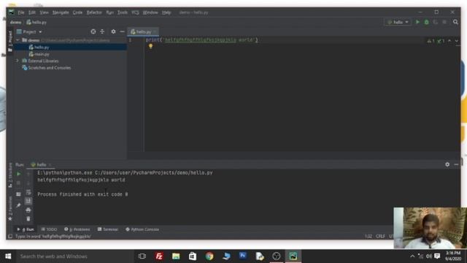Image resolution: width=467 pixels, height=263 pixels.
Task: Open the Problems tool window
Action: pyautogui.click(x=77, y=229)
